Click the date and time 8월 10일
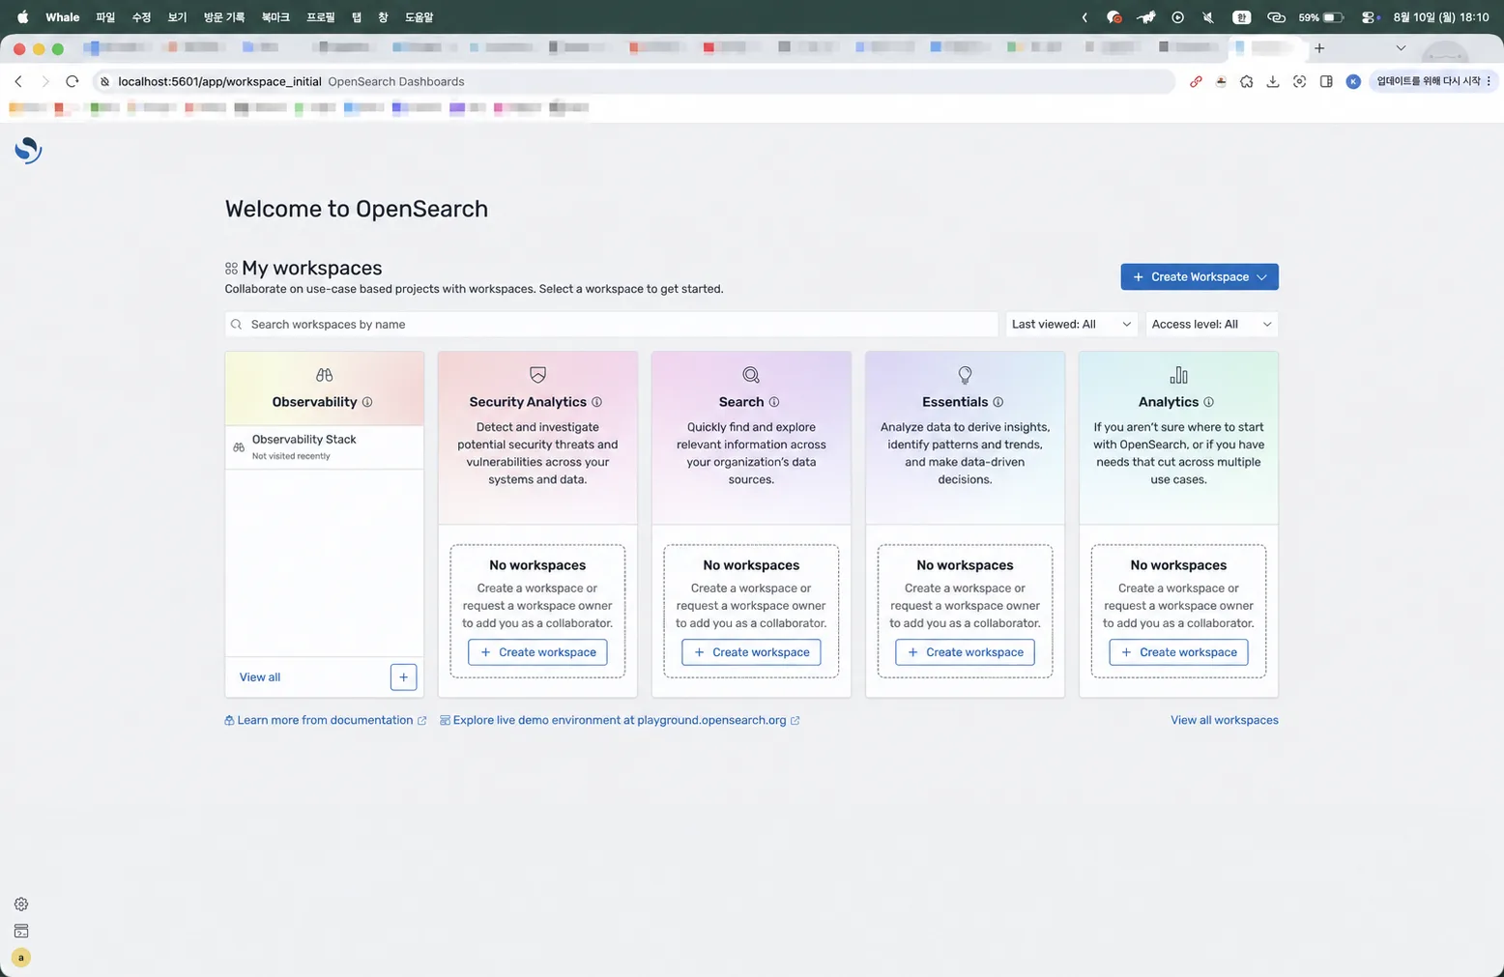 coord(1440,17)
